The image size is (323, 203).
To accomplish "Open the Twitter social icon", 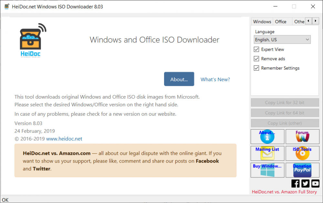I will 305,184.
